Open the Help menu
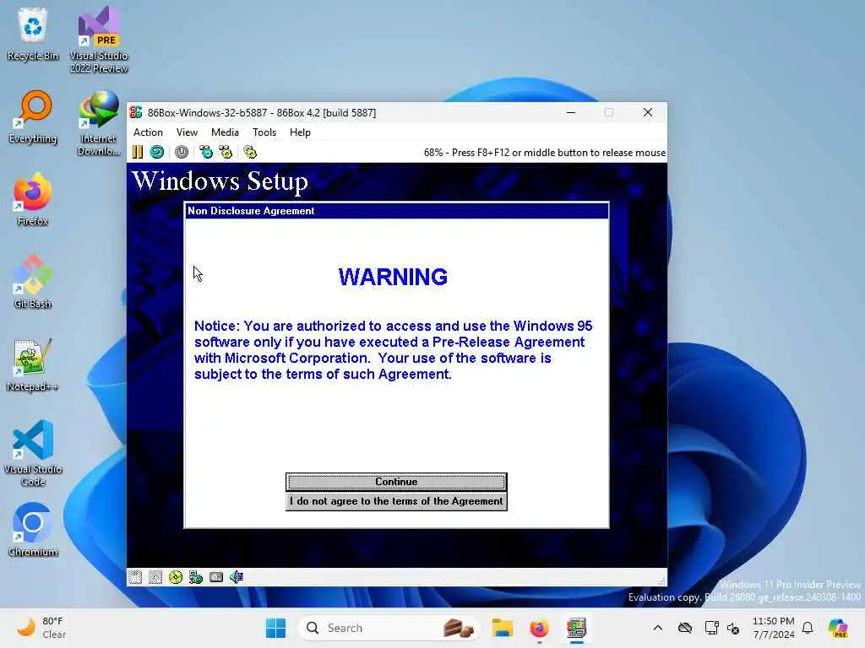The image size is (865, 648). coord(300,132)
